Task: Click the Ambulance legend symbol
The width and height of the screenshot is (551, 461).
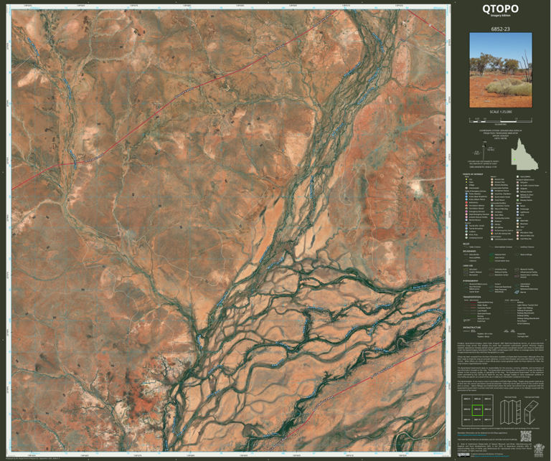Action: (466, 203)
